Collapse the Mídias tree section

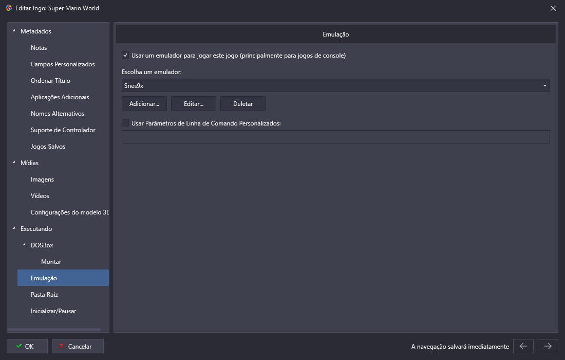click(x=14, y=163)
